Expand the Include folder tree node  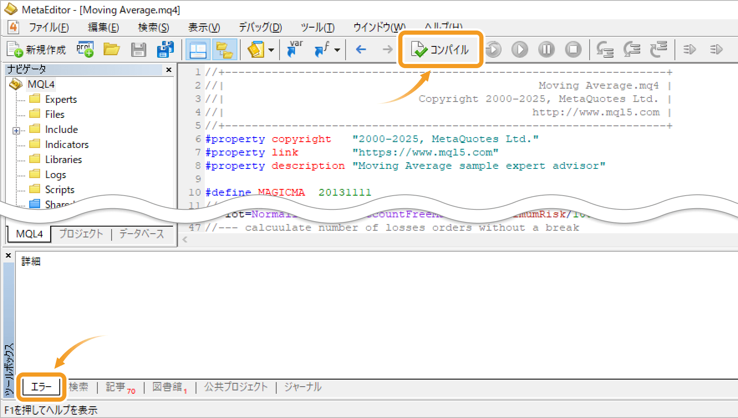tap(16, 131)
